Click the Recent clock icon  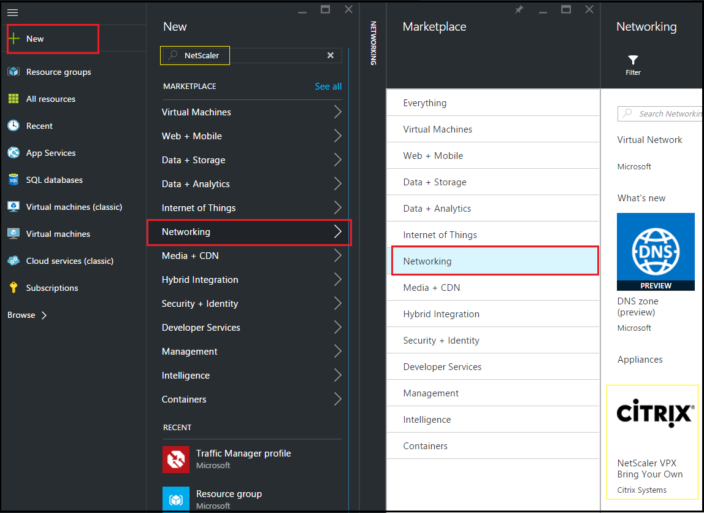(x=13, y=126)
